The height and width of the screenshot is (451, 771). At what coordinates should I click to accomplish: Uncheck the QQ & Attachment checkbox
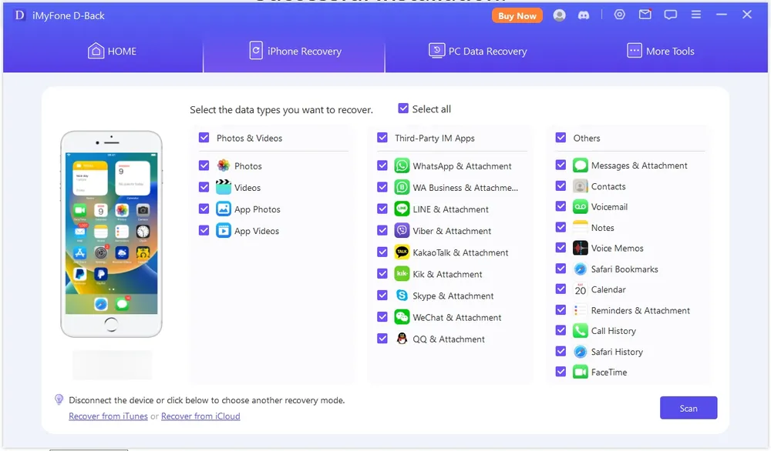coord(382,338)
